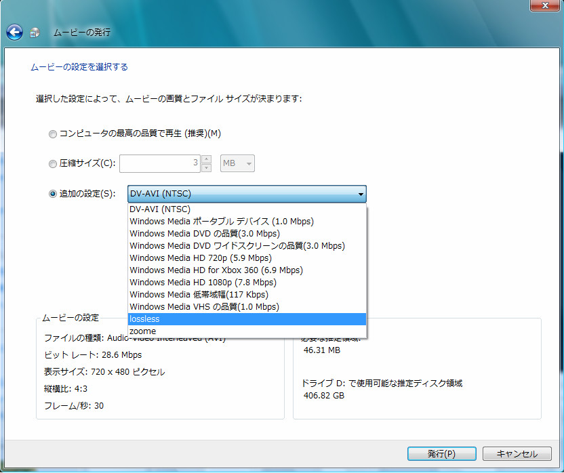Select best quality playback radio option

tap(53, 134)
